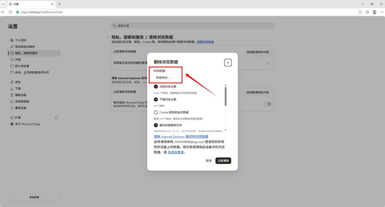
Task: Click the back chevron beside 隐私、搜索和服务 heading
Action: [108, 37]
